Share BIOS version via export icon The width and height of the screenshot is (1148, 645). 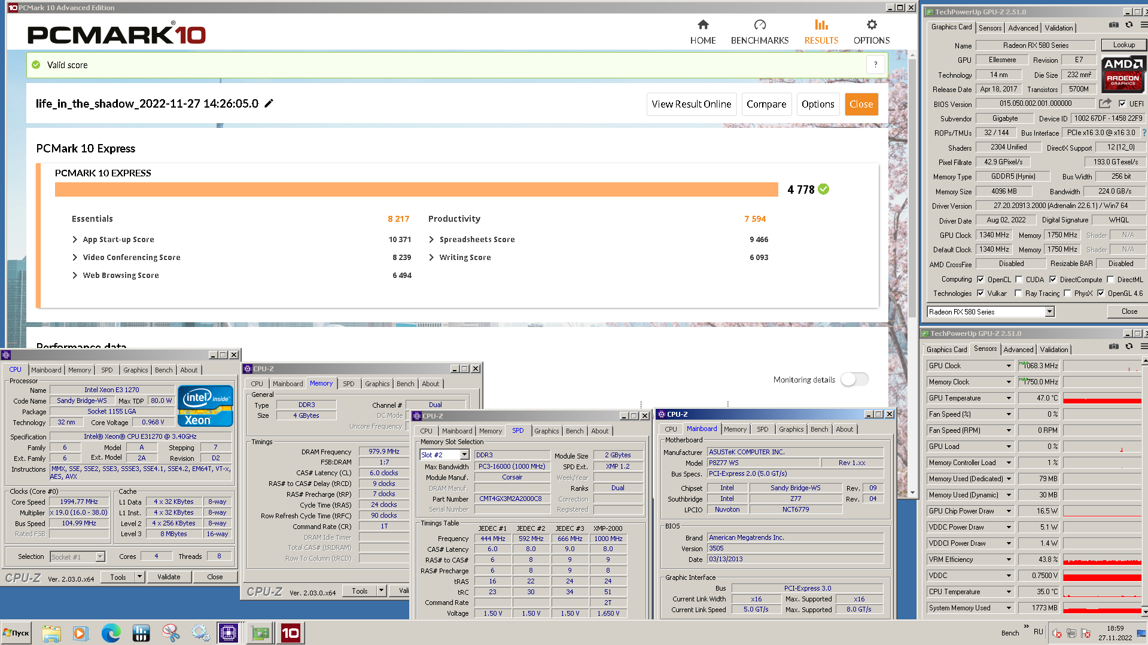pos(1105,103)
